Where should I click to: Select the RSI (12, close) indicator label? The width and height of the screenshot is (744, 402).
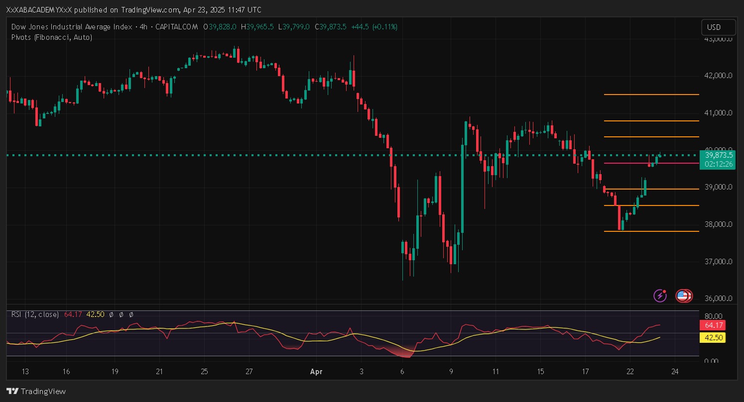[35, 314]
